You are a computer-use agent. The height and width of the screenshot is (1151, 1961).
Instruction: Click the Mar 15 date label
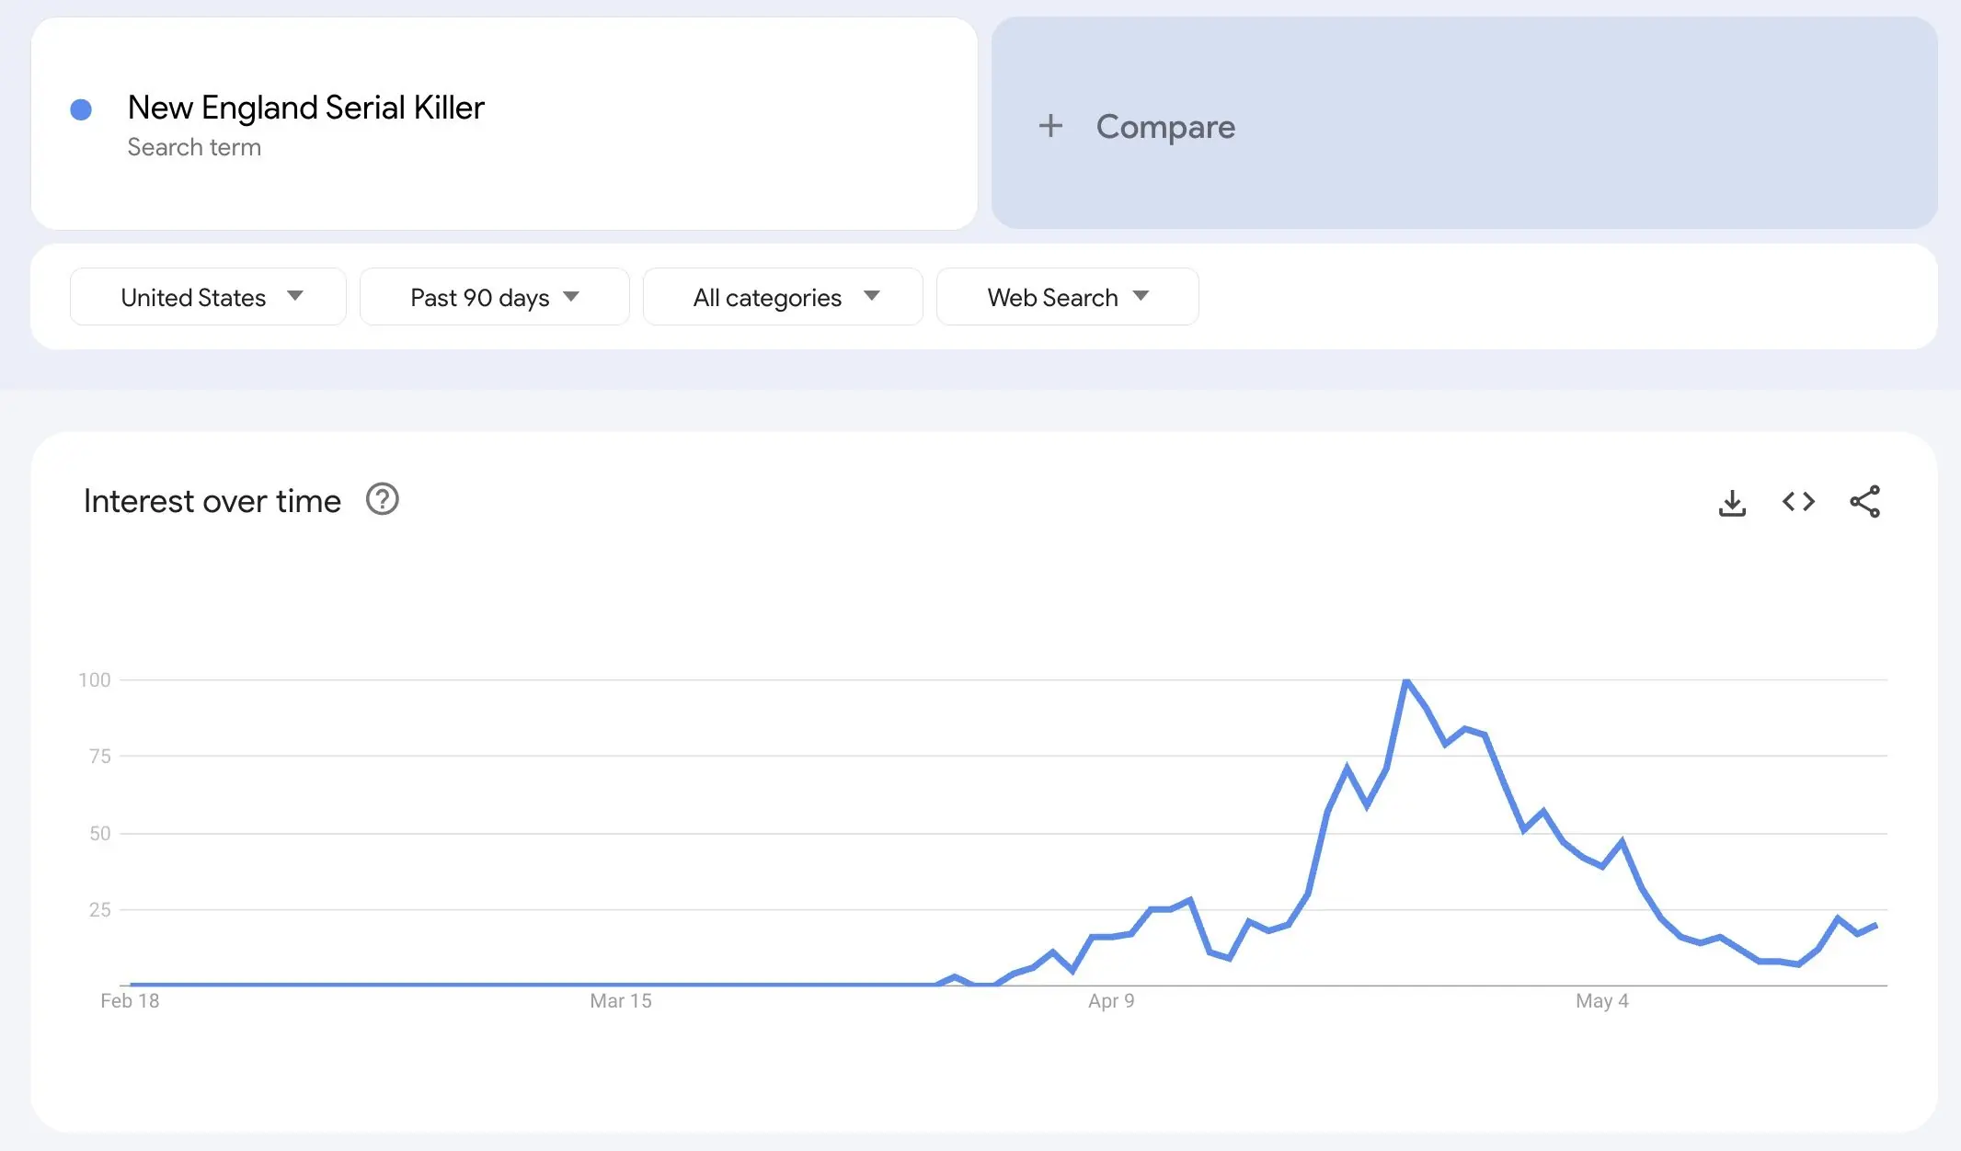pos(621,1000)
